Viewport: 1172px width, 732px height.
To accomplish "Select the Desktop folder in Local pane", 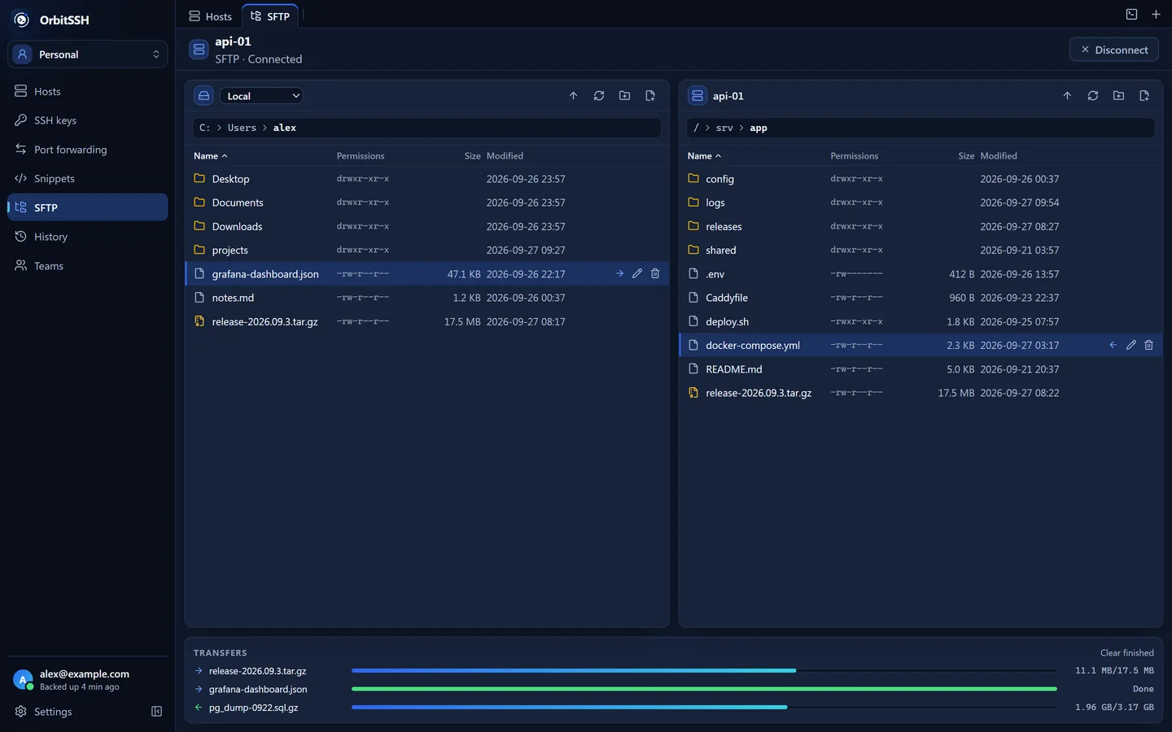I will tap(427, 179).
